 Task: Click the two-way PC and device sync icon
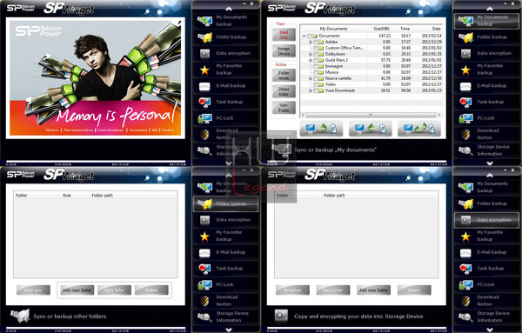point(419,129)
